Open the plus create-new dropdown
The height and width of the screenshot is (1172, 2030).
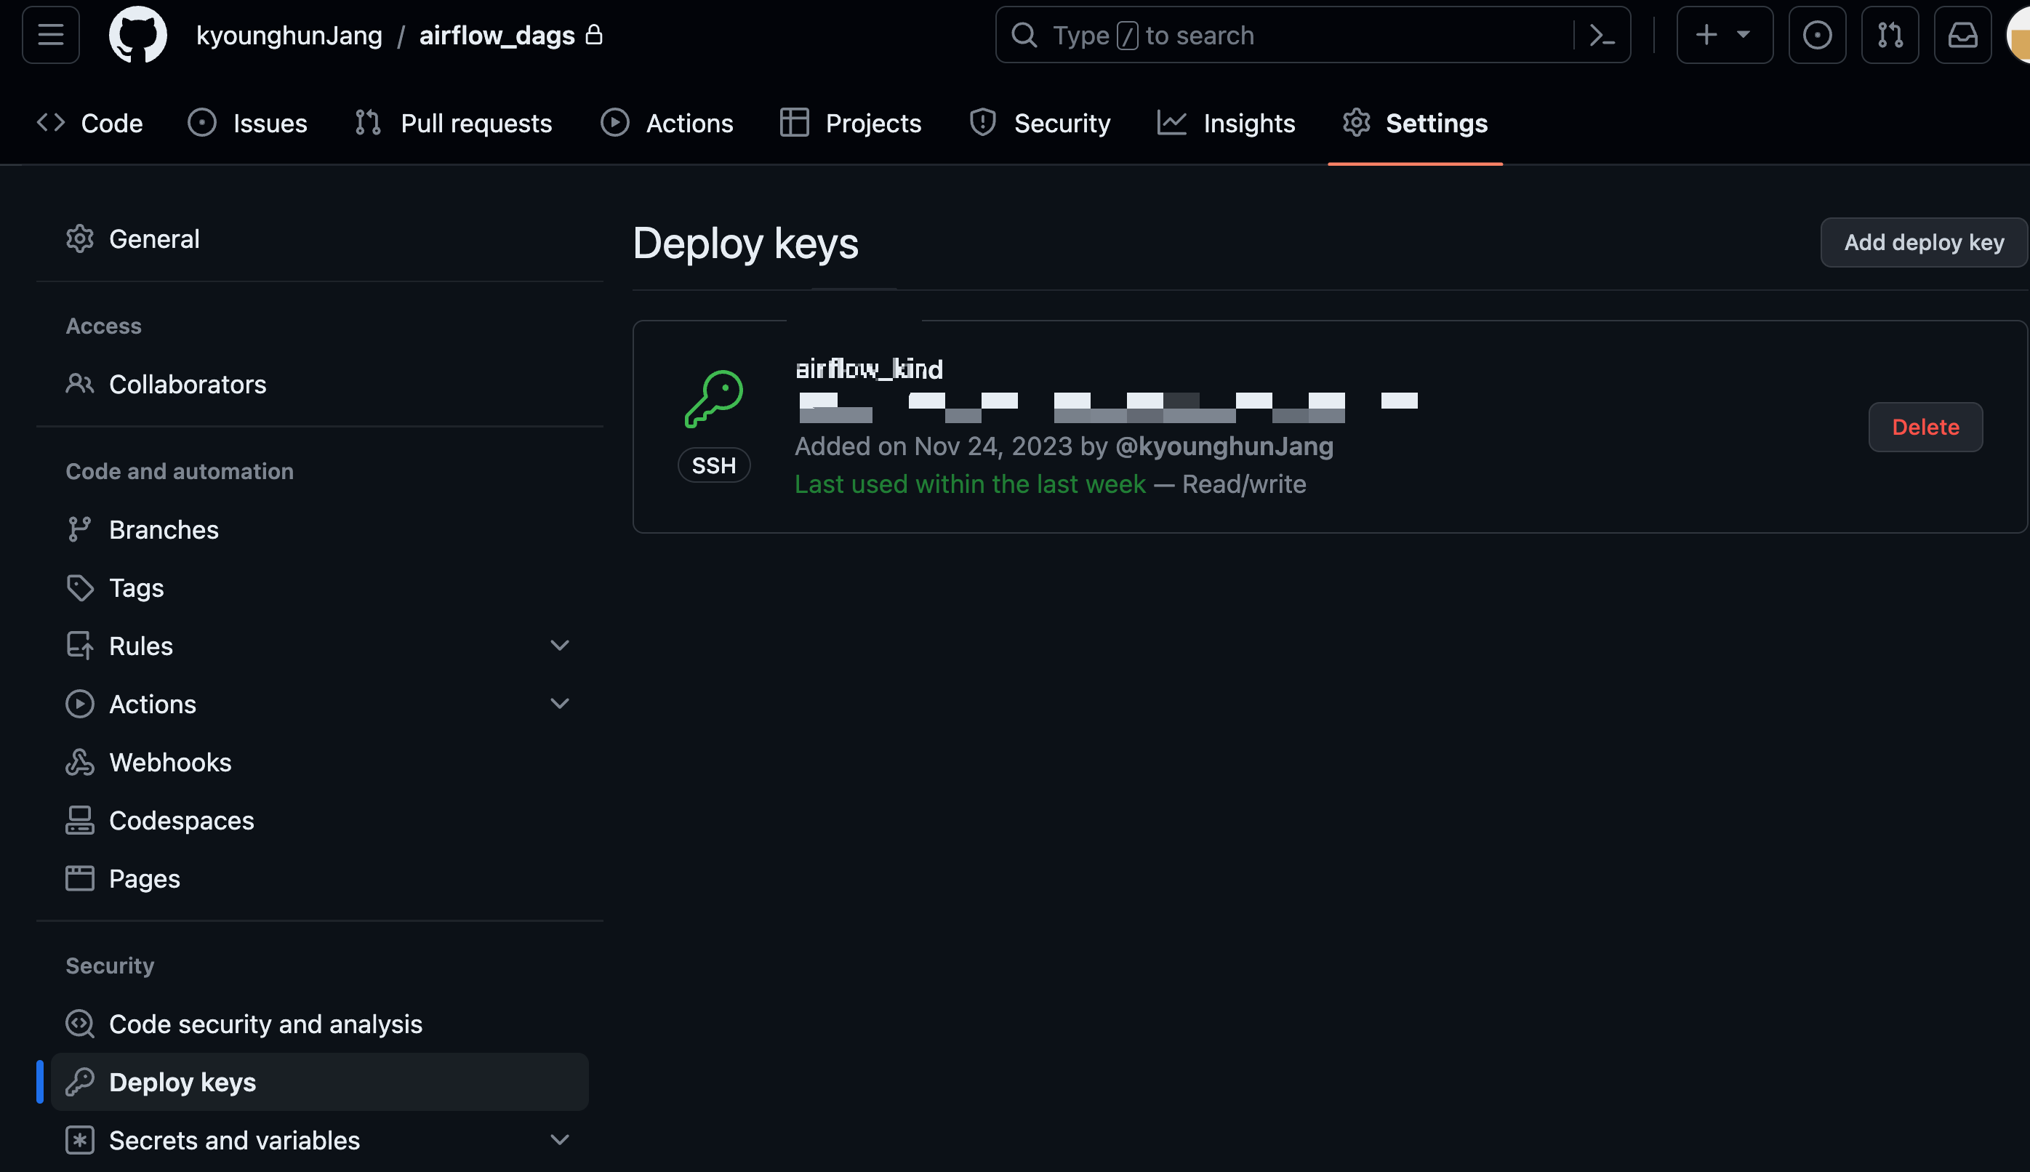coord(1723,35)
